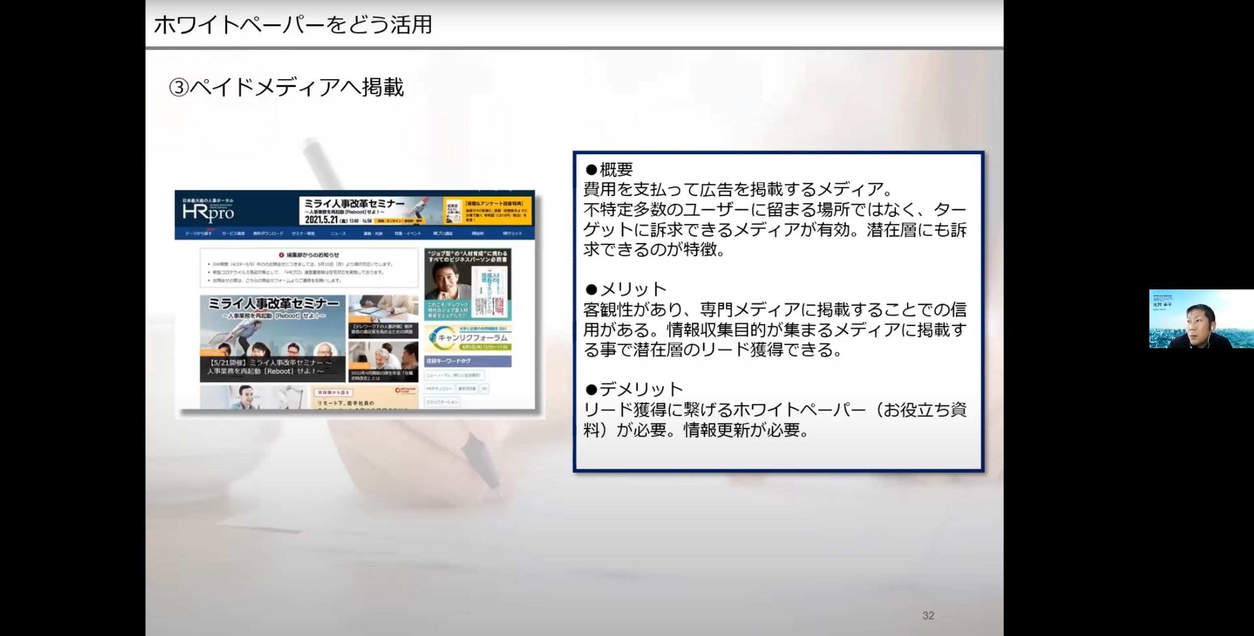Click the ●概要 heading in the text box
The height and width of the screenshot is (636, 1254).
click(x=609, y=169)
